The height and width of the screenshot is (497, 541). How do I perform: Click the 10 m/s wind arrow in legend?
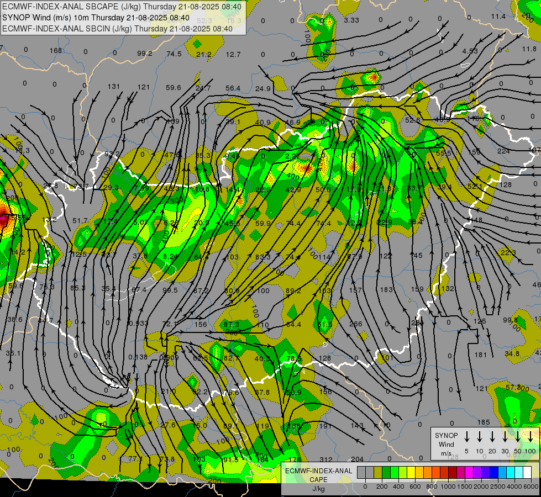pyautogui.click(x=479, y=437)
